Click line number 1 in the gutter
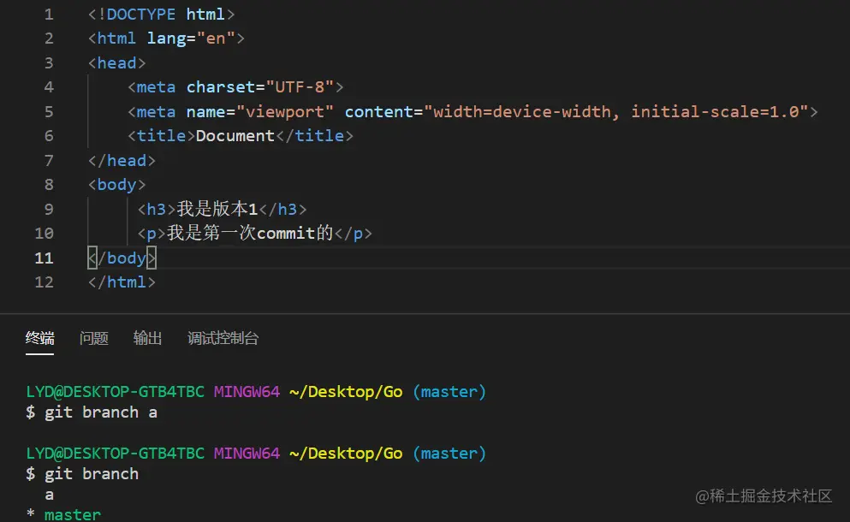 click(x=48, y=14)
